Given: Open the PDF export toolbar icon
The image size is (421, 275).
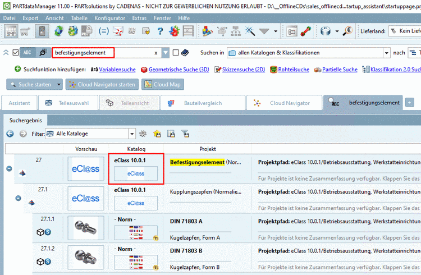Looking at the screenshot, I should click(x=86, y=31).
